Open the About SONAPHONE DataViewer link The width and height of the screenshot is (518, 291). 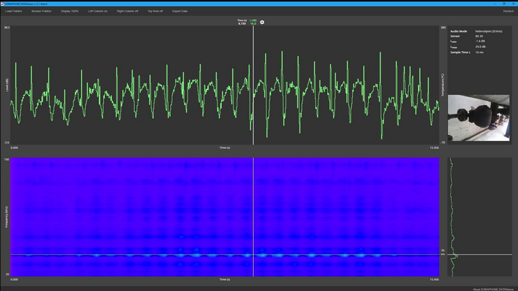point(492,288)
